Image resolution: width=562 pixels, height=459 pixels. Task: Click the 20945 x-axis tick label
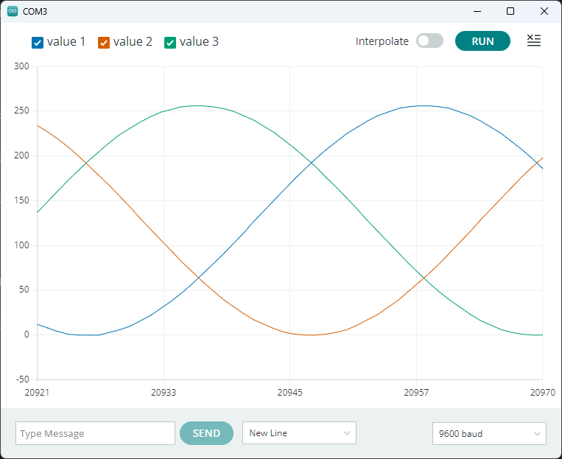coord(289,393)
